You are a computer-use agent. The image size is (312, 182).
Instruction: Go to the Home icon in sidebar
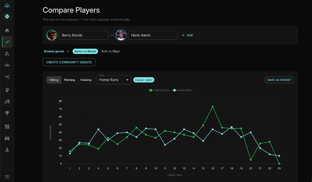pos(7,30)
